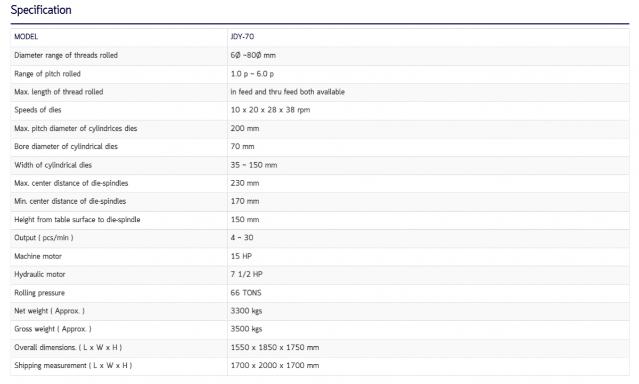Select the 'Output ( pcs/min )' label
Image resolution: width=639 pixels, height=384 pixels.
[x=44, y=238]
